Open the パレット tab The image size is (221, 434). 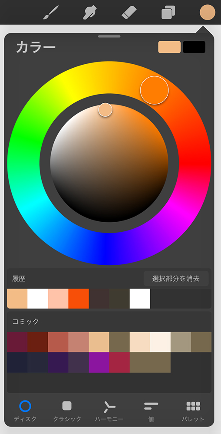(x=193, y=411)
